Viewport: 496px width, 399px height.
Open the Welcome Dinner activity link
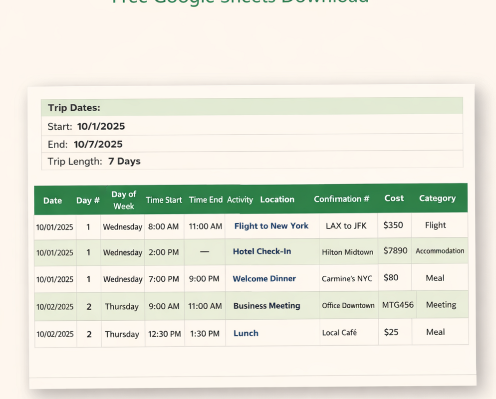tap(264, 278)
